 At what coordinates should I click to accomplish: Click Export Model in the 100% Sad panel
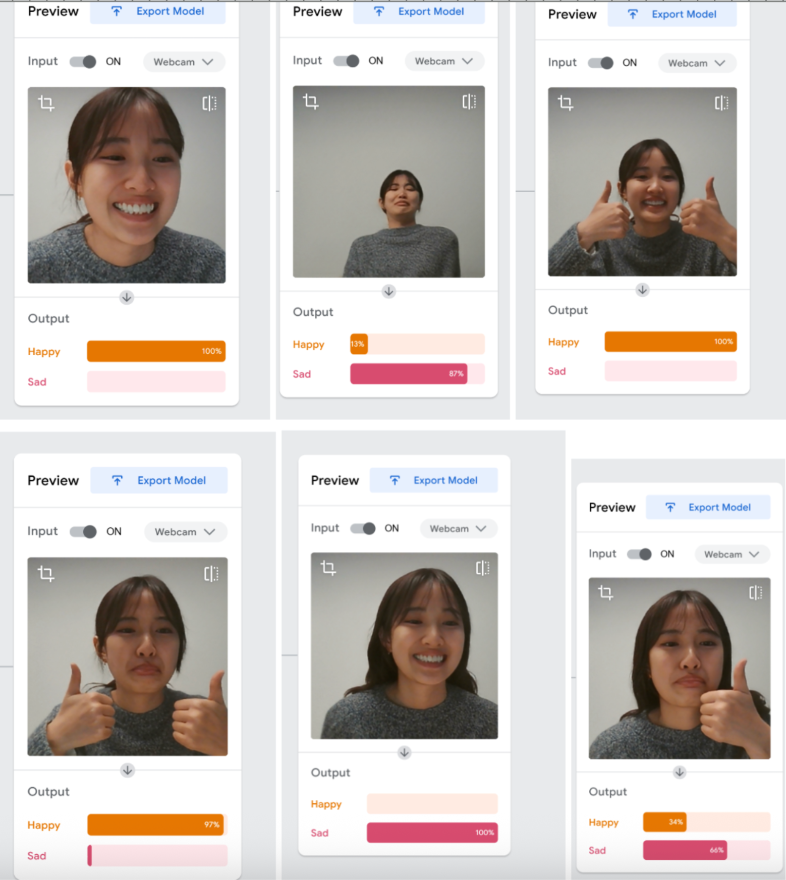click(433, 480)
